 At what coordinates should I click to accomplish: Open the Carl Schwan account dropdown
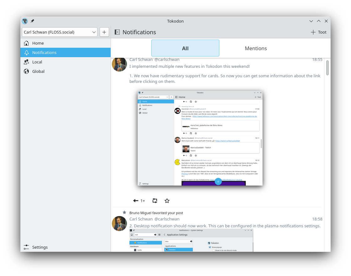[x=60, y=32]
